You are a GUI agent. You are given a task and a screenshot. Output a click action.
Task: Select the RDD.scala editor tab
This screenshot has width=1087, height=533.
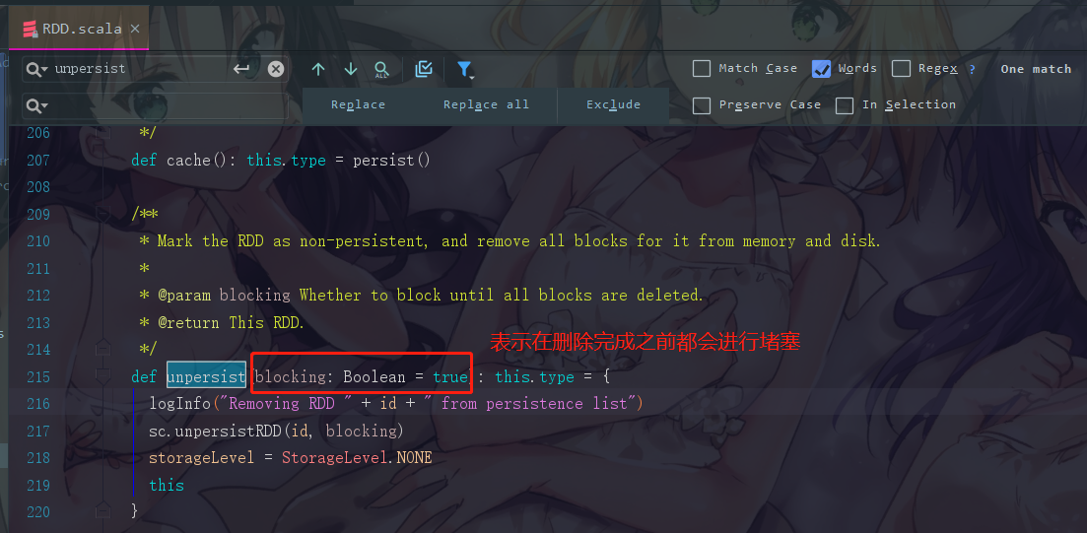[73, 30]
